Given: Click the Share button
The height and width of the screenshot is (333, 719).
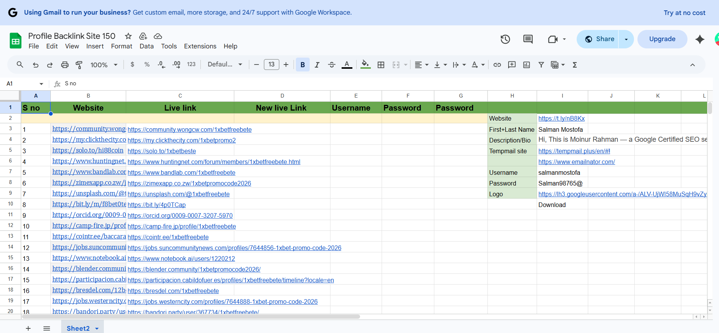Looking at the screenshot, I should [x=598, y=39].
